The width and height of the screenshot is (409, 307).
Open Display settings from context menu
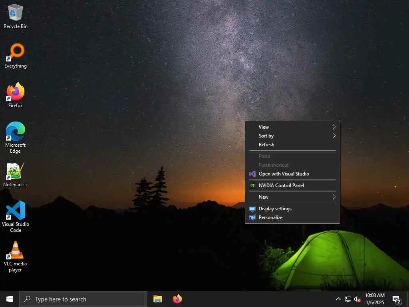292,209
